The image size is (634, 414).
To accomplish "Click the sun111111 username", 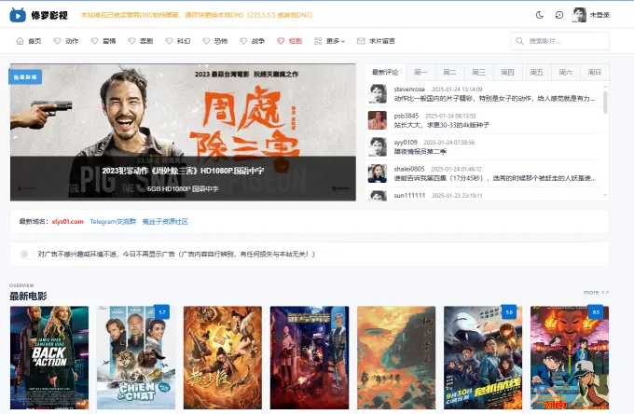I will coord(409,195).
